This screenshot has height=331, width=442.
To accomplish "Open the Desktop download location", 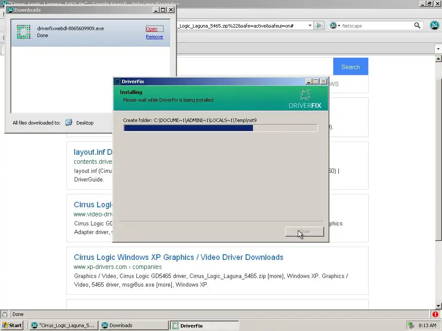I will (85, 123).
